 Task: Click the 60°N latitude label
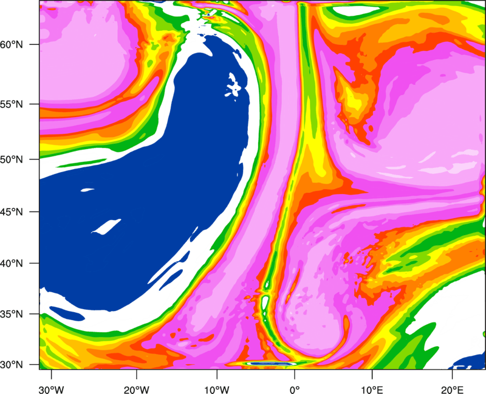pos(12,44)
